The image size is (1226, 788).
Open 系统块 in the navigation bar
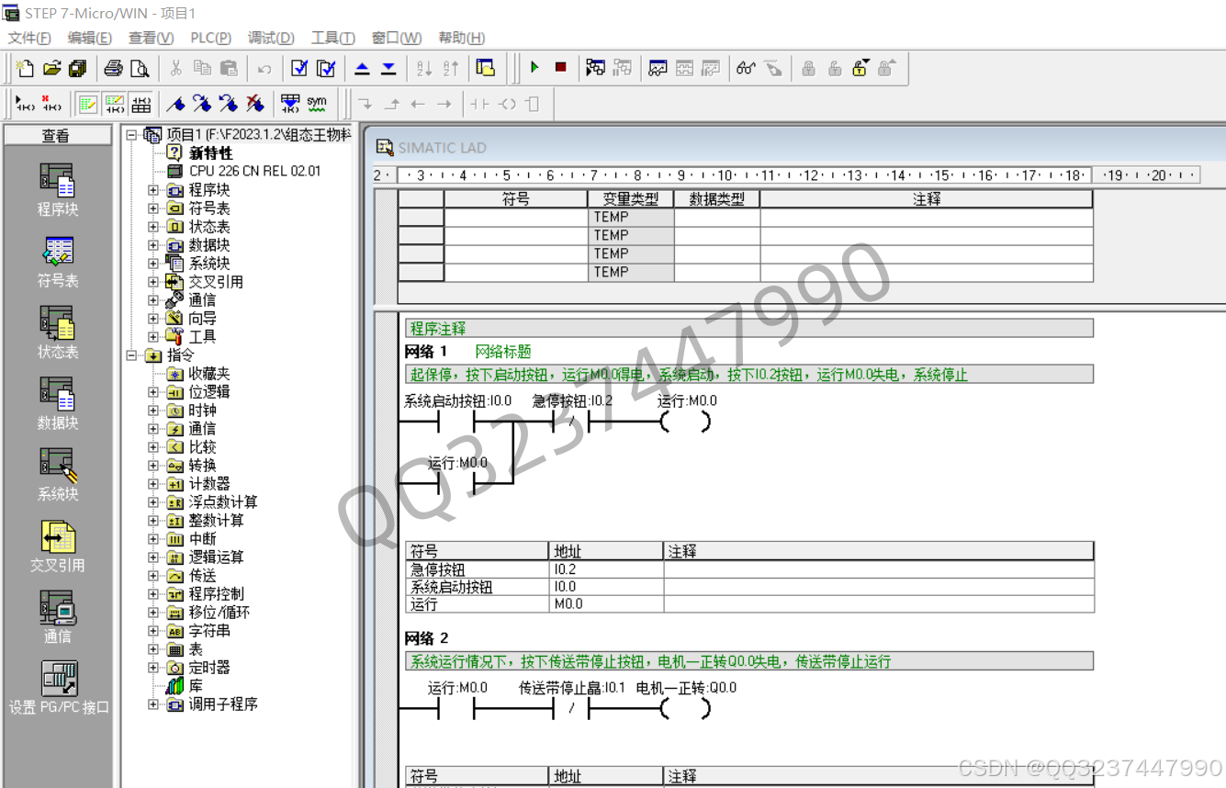57,475
